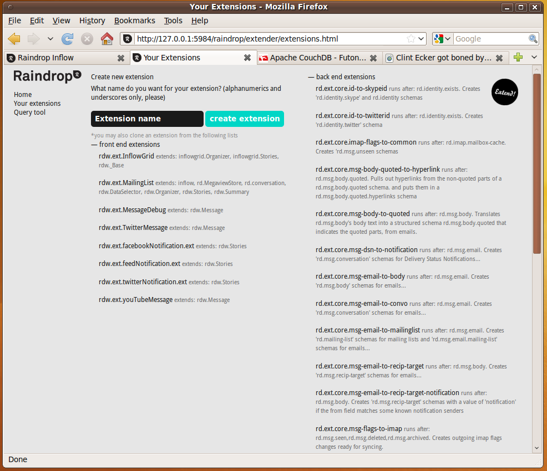Screen dimensions: 547x471
Task: Select rdw.ext.twitterNotification.ext extension
Action: [x=143, y=281]
